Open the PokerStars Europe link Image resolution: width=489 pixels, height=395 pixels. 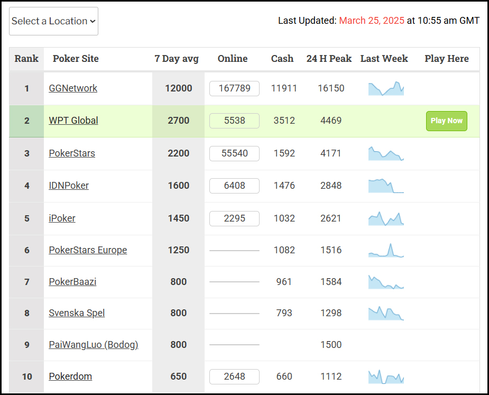pyautogui.click(x=88, y=250)
